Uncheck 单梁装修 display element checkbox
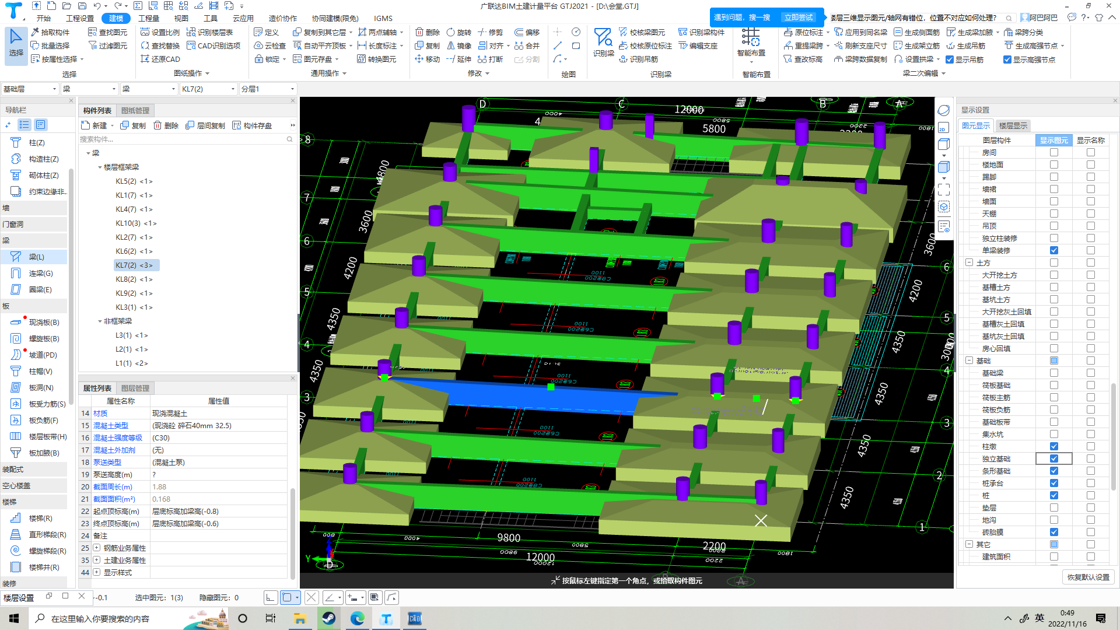This screenshot has width=1120, height=630. (1054, 250)
